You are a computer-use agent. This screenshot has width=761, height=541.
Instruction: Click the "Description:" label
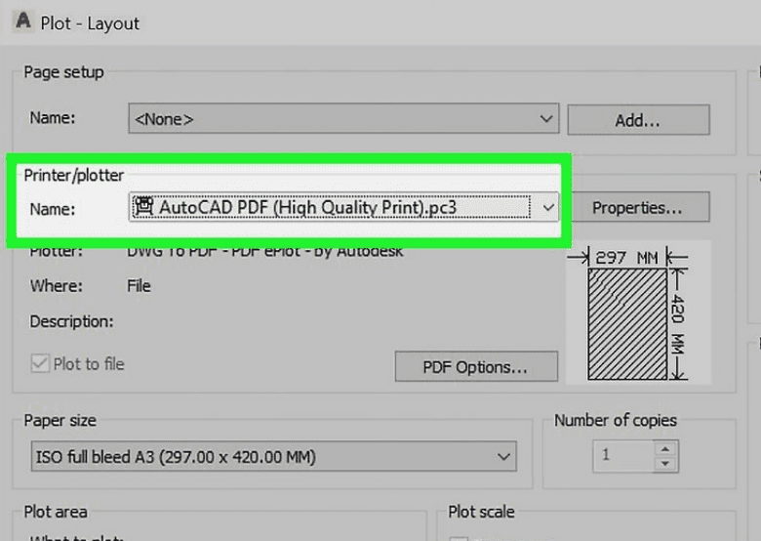tap(71, 321)
